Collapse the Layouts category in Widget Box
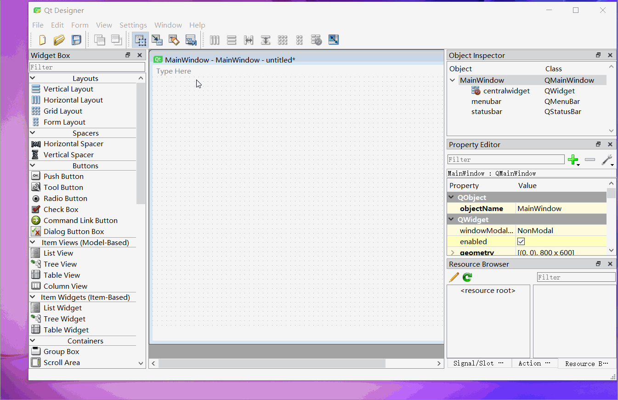 (33, 78)
